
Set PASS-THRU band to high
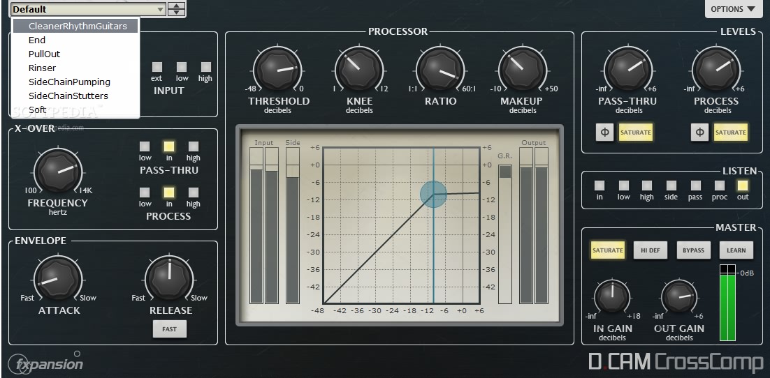click(193, 146)
